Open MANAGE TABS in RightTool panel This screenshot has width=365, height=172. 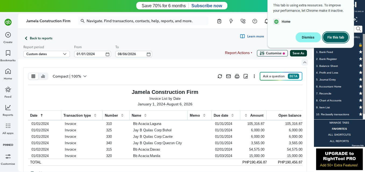pos(339,123)
